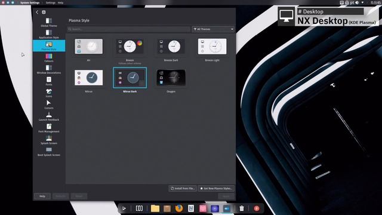
Task: Click the bracketed zero icon in dock
Action: [x=139, y=208]
